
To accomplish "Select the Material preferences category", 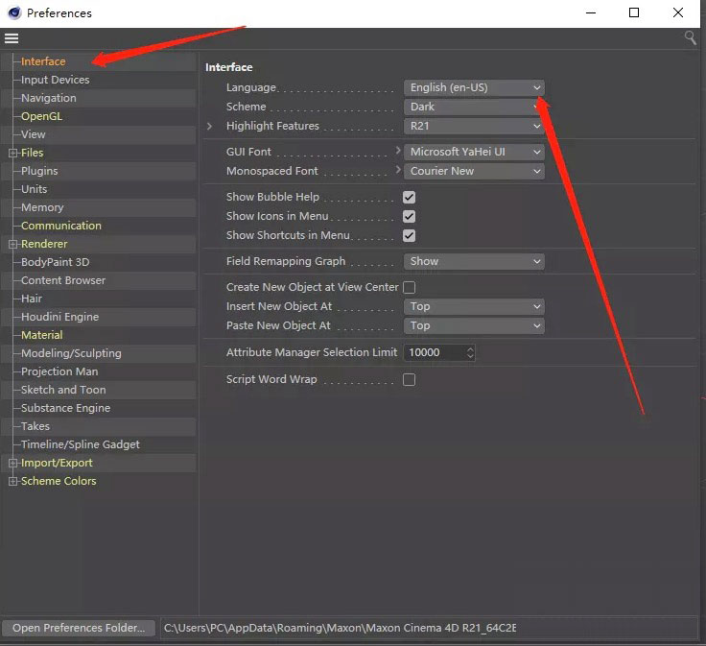I will tap(41, 335).
